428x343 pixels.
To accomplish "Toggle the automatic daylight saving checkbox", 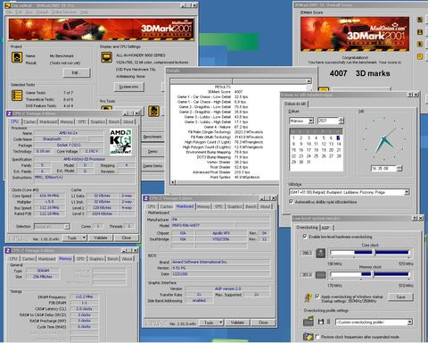I will pyautogui.click(x=292, y=202).
